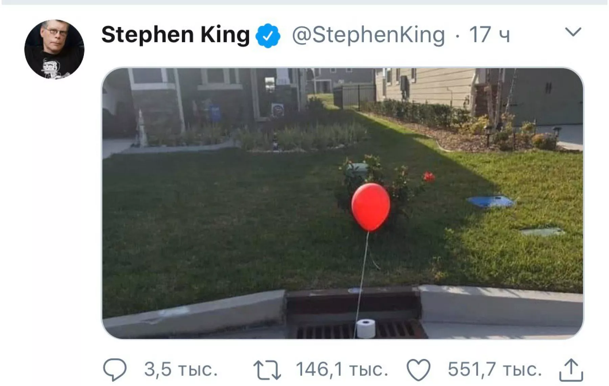Click the 3,5 тыс. reply count
The image size is (609, 386).
click(181, 369)
